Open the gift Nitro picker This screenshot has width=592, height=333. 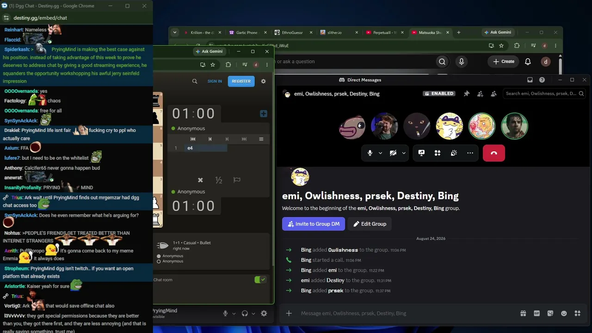[x=523, y=313]
